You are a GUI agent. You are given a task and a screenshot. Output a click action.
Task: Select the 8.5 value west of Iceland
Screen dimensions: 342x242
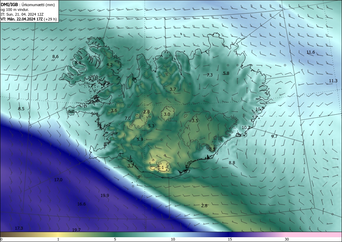(x=21, y=109)
